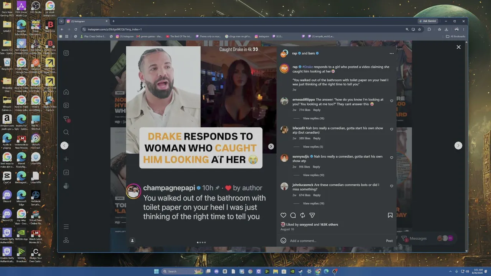491x276 pixels.
Task: Like sunnysuljic's comment
Action: (x=392, y=158)
